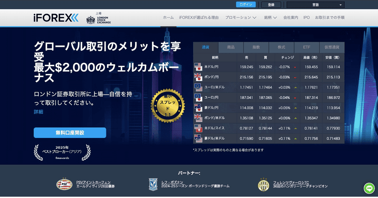Click the 豪ドル/米ドル sell price 0.71590
The image size is (378, 198).
[x=246, y=138]
